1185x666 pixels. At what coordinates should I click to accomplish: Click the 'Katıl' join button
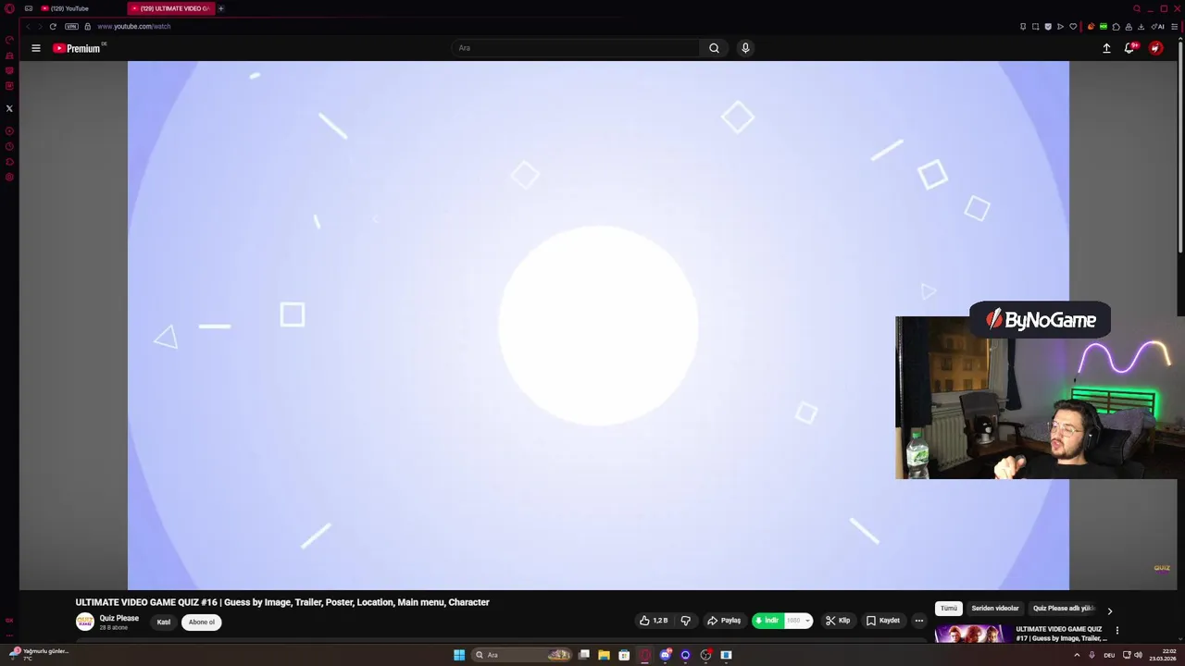[164, 622]
